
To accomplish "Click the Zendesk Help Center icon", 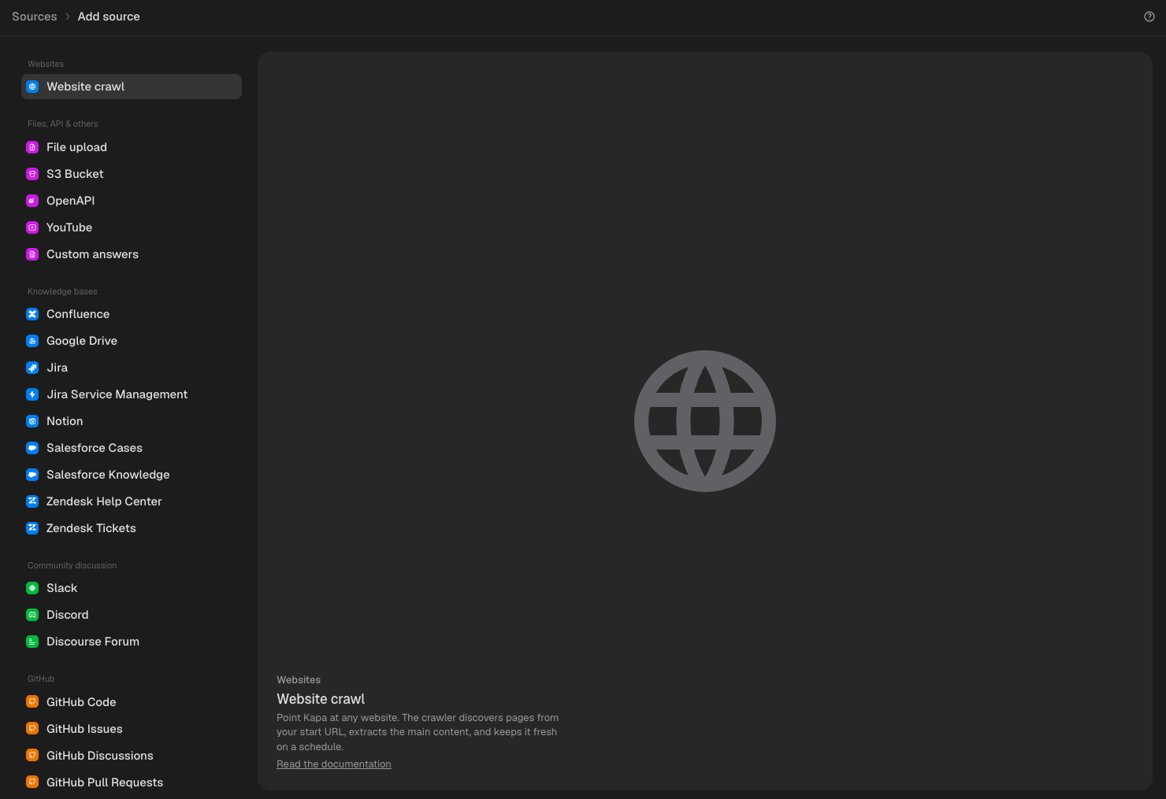I will pos(32,501).
